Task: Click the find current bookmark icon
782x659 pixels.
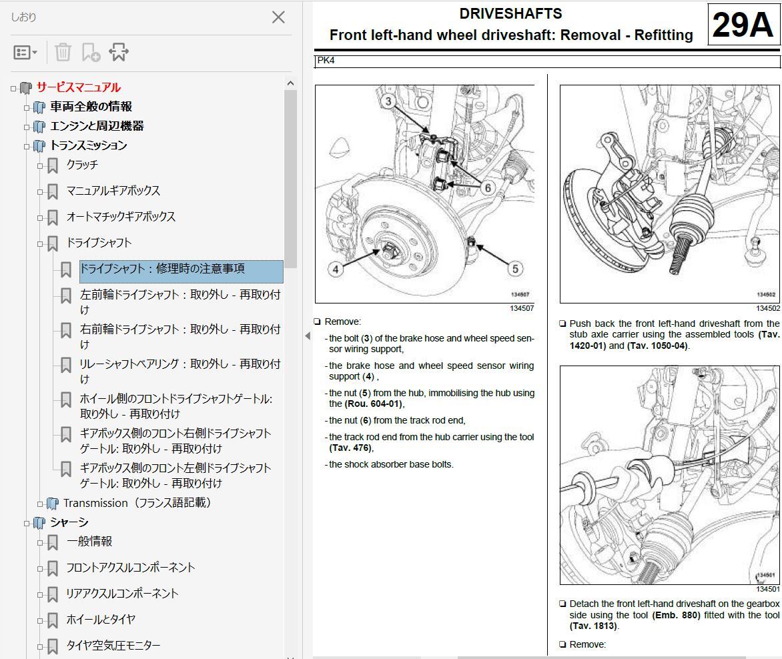Action: tap(119, 52)
